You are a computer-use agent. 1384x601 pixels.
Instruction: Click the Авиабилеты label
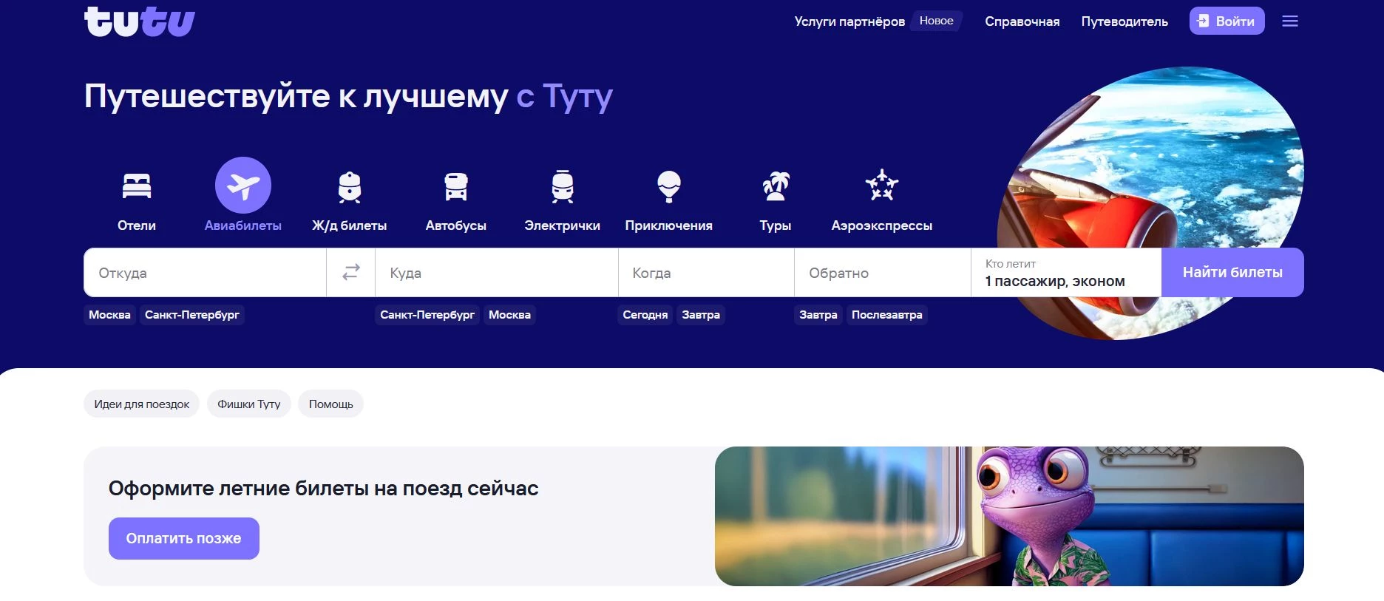(243, 225)
